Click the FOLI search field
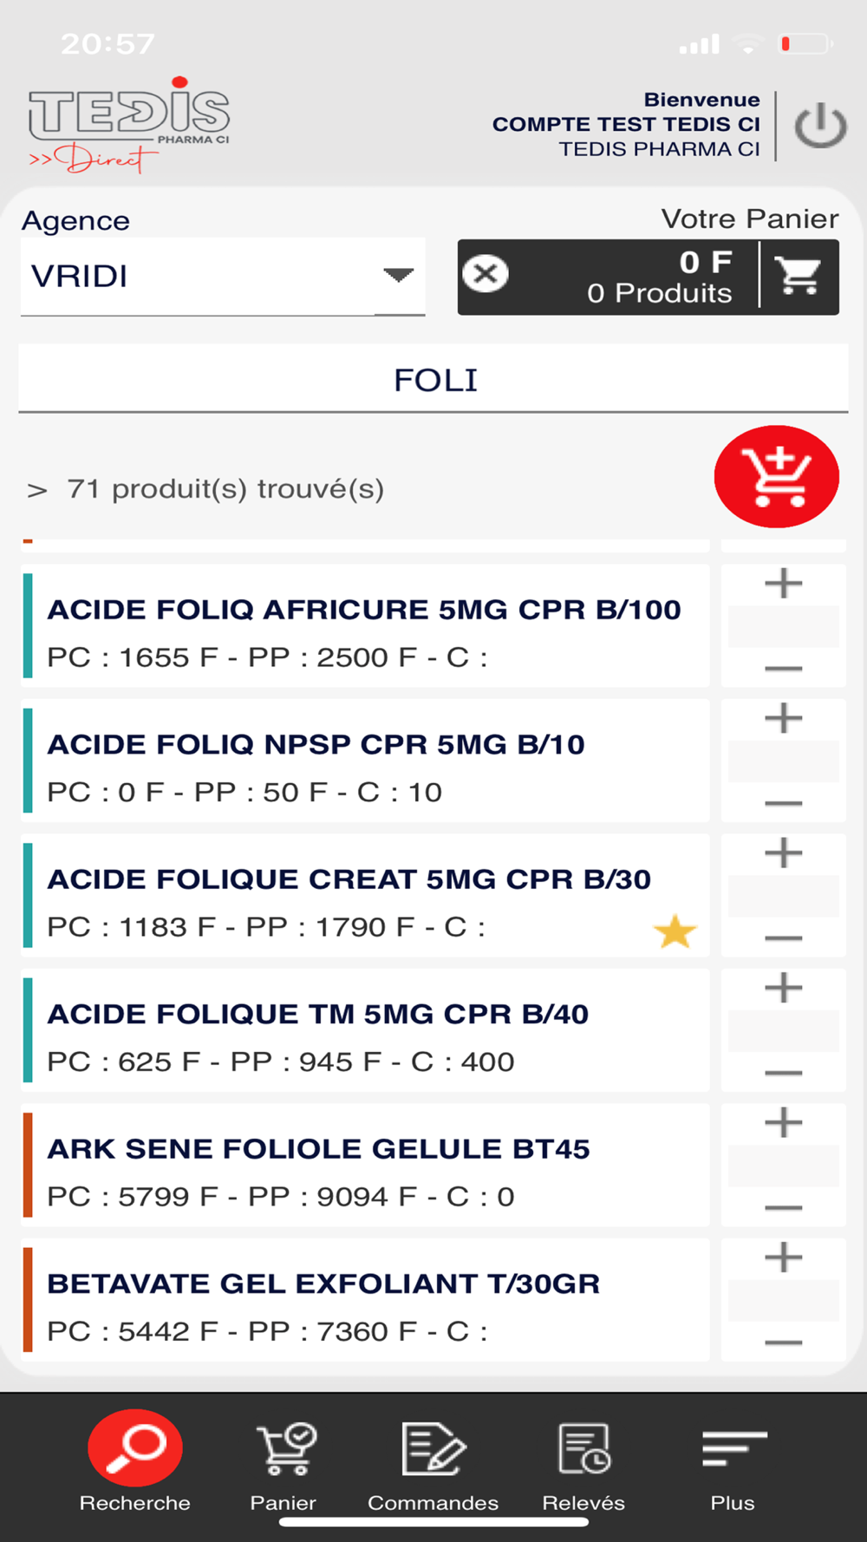The image size is (867, 1542). [433, 380]
